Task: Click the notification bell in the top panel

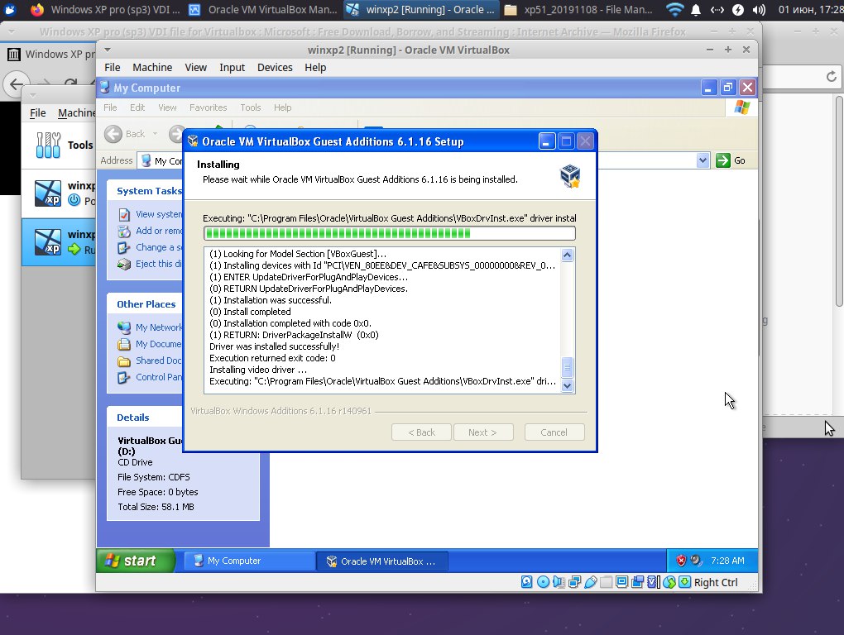Action: (x=695, y=10)
